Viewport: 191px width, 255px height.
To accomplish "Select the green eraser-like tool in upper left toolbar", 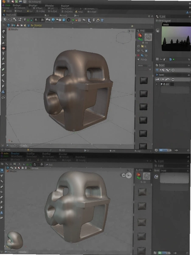I will click(x=3, y=69).
